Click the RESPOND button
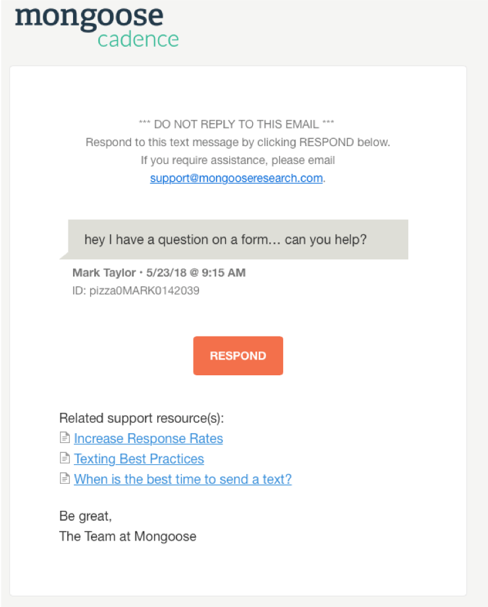Image resolution: width=488 pixels, height=607 pixels. click(x=238, y=356)
